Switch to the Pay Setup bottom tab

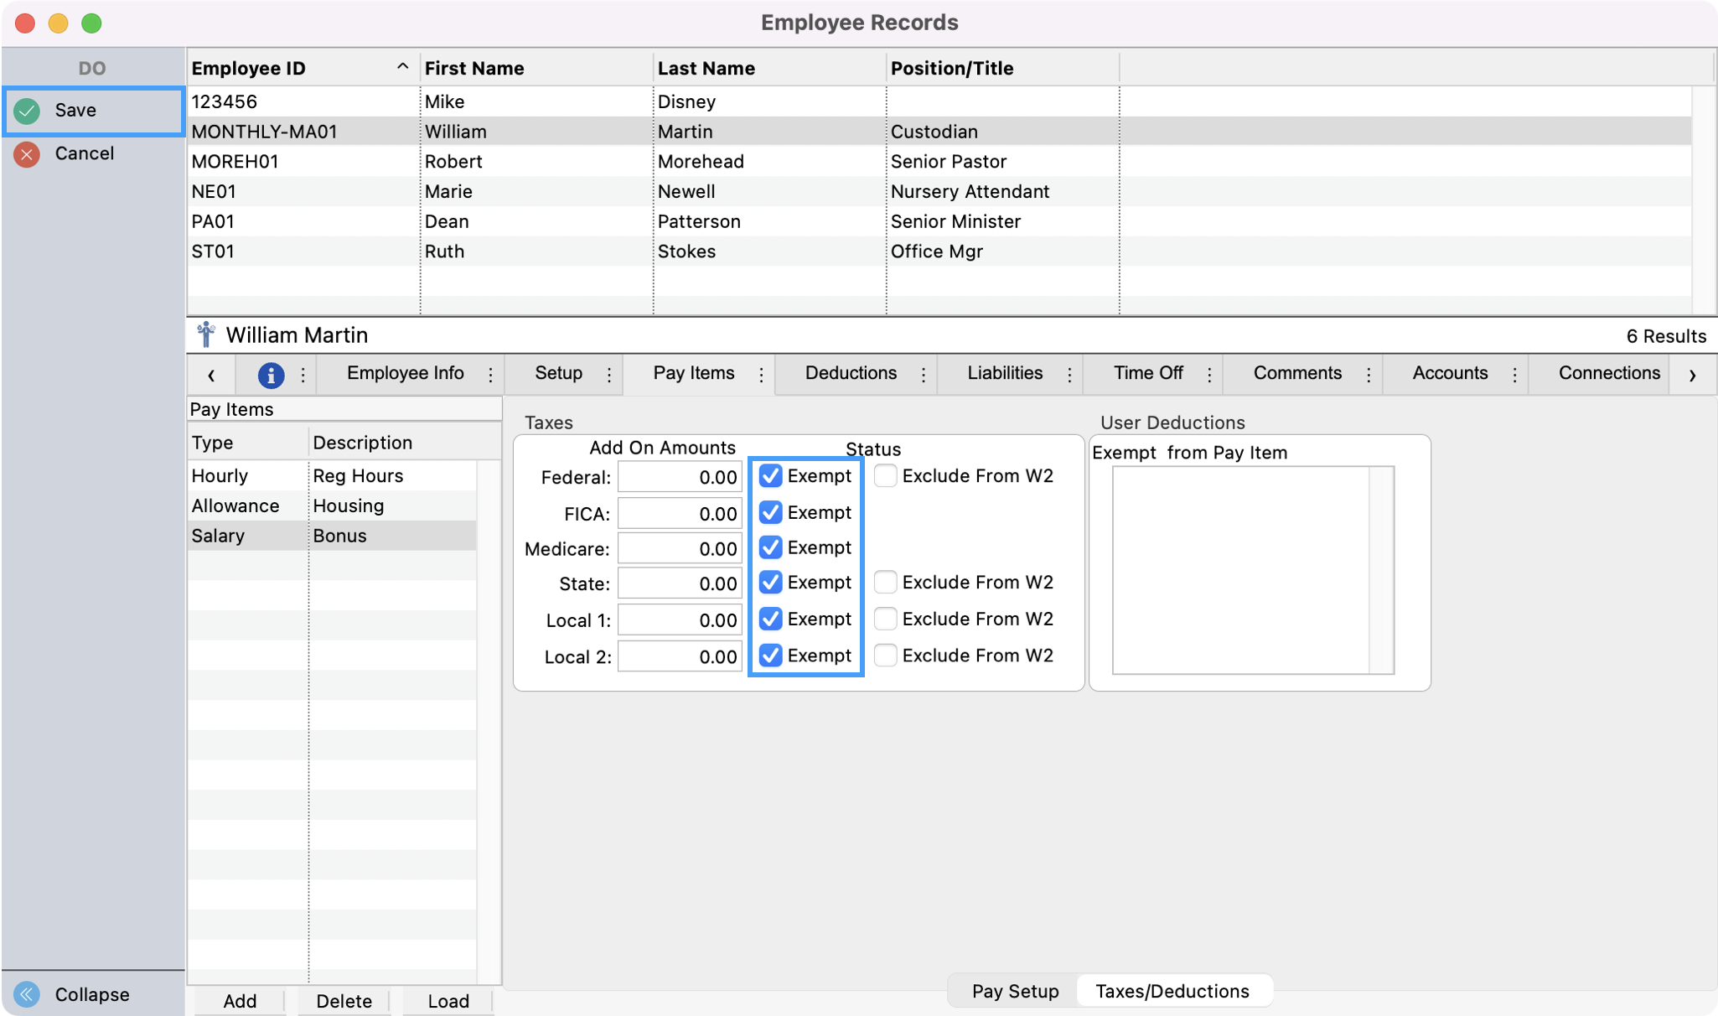(x=1015, y=991)
